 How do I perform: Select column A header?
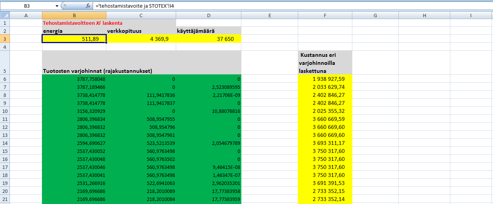coord(26,15)
